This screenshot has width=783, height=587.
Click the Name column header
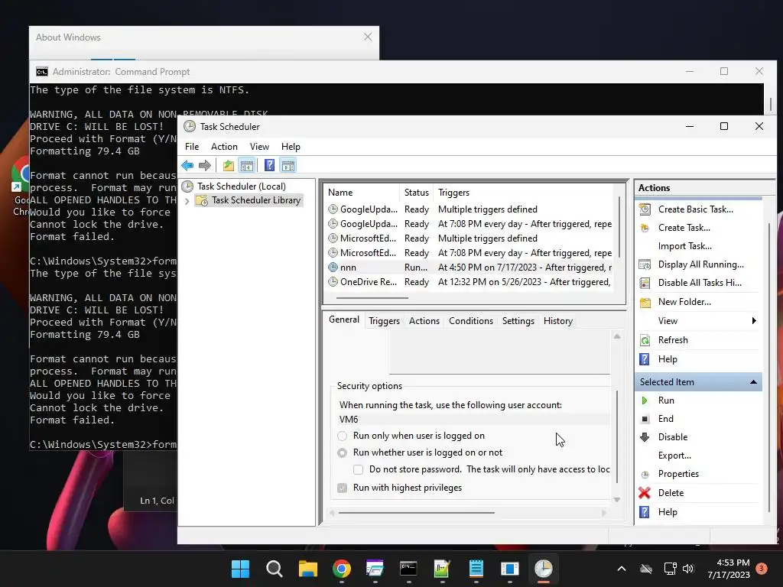362,193
